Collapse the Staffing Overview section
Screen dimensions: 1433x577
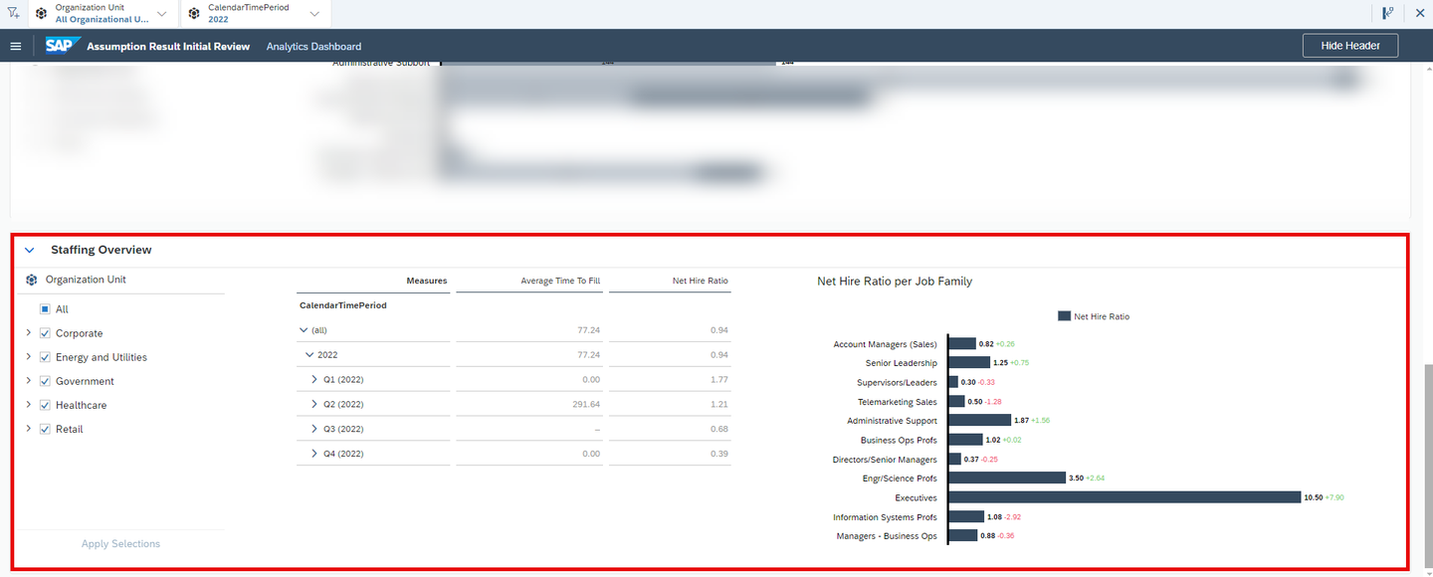click(x=29, y=251)
